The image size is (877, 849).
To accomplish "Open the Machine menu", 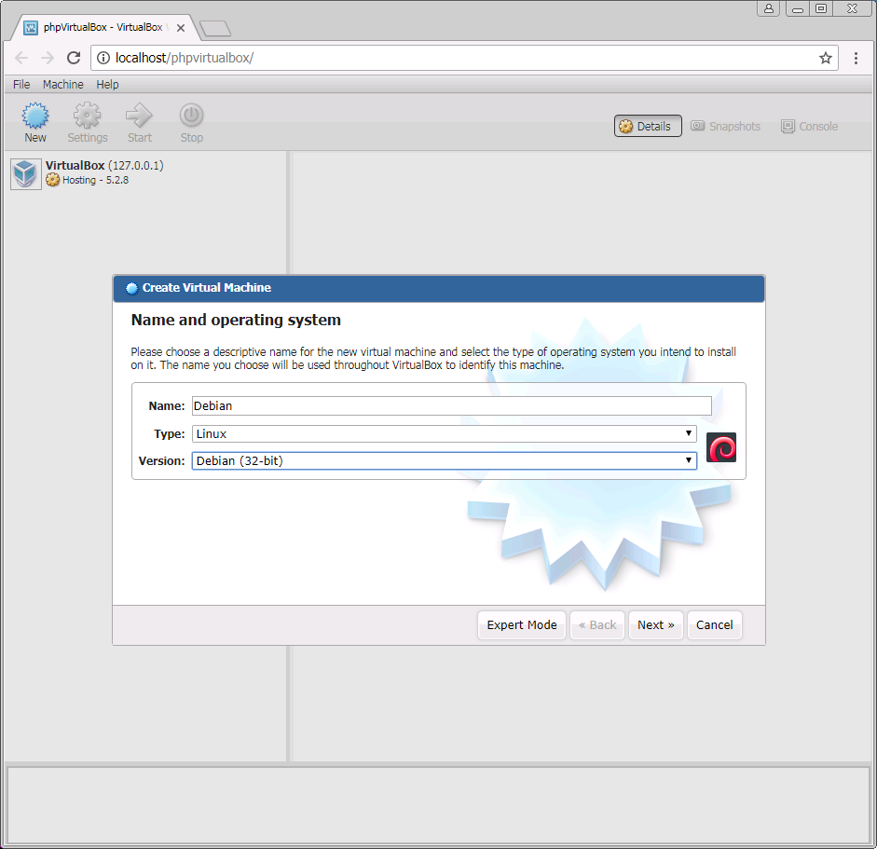I will tap(62, 84).
